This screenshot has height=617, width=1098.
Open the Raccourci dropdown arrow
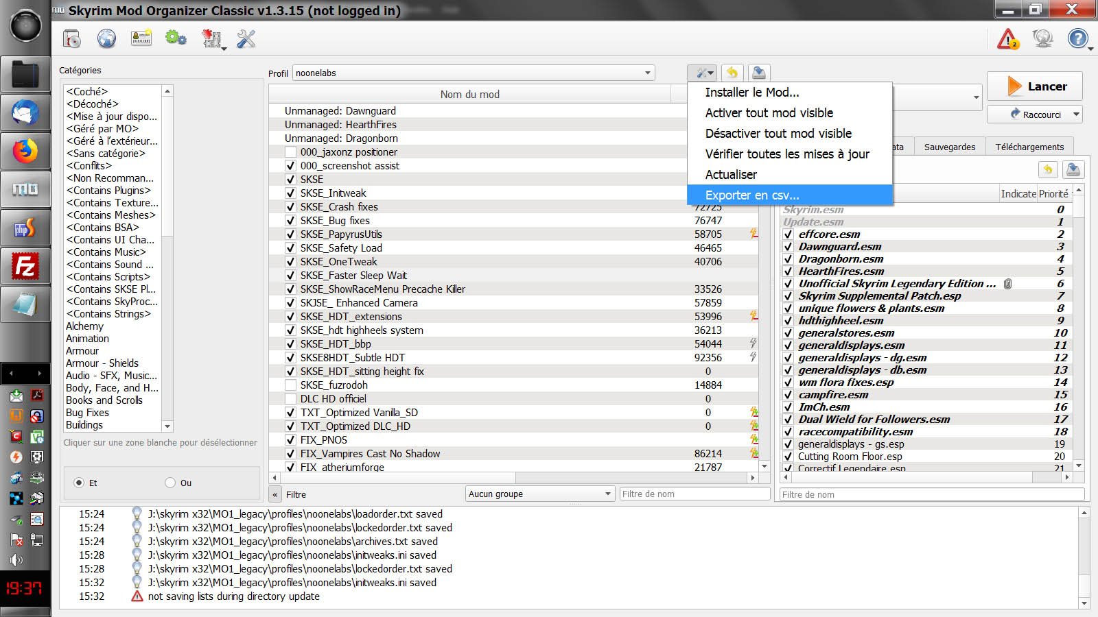click(1075, 114)
